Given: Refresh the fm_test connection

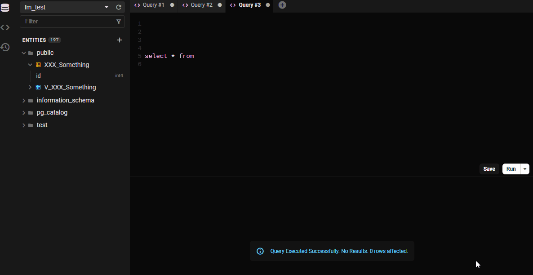Looking at the screenshot, I should [x=118, y=7].
